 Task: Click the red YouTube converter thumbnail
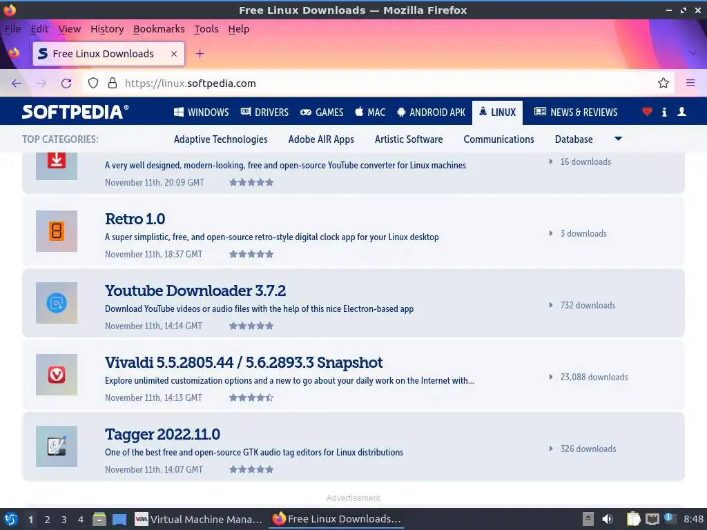click(x=57, y=166)
